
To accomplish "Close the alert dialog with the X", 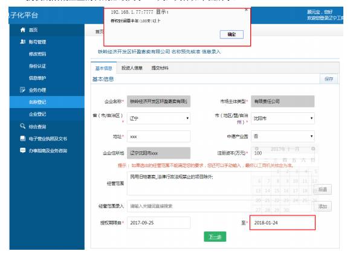I will point(246,10).
